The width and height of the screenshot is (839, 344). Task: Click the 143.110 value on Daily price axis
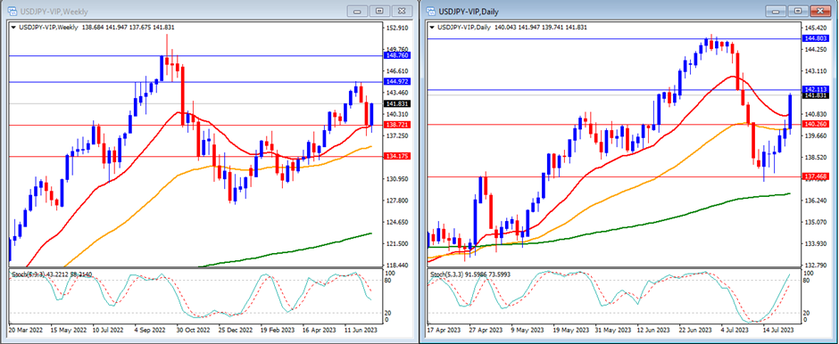(816, 71)
